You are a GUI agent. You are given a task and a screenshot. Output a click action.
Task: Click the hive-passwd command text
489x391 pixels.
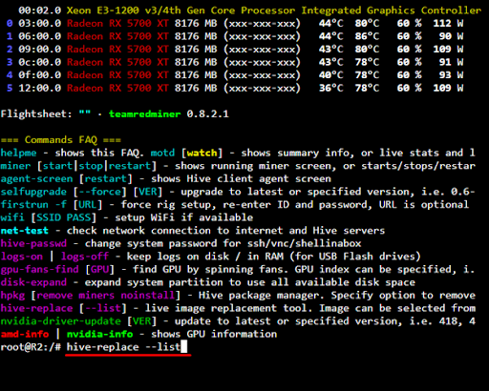tap(33, 243)
